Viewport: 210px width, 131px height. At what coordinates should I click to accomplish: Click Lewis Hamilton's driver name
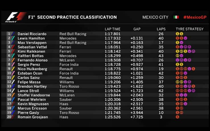(x=31, y=38)
